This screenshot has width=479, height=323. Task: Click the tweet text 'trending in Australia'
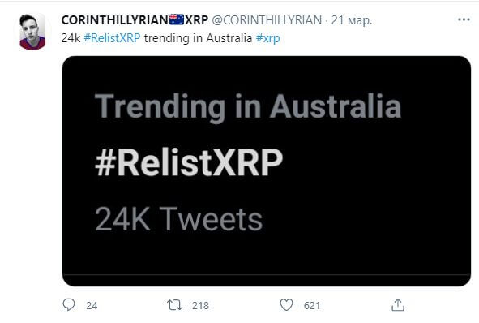click(x=198, y=38)
